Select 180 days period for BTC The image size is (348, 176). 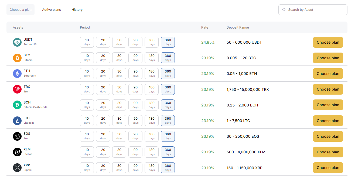[152, 58]
